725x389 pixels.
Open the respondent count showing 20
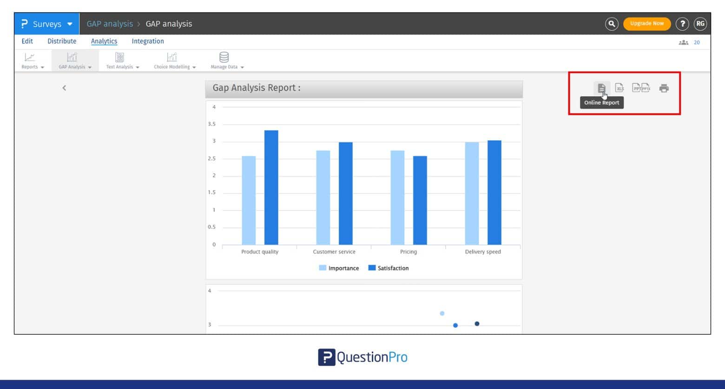[x=690, y=42]
